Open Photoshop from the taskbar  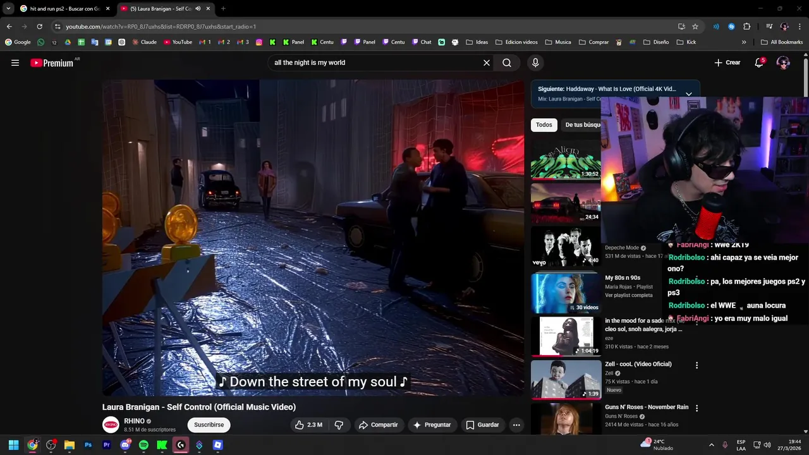(x=88, y=445)
